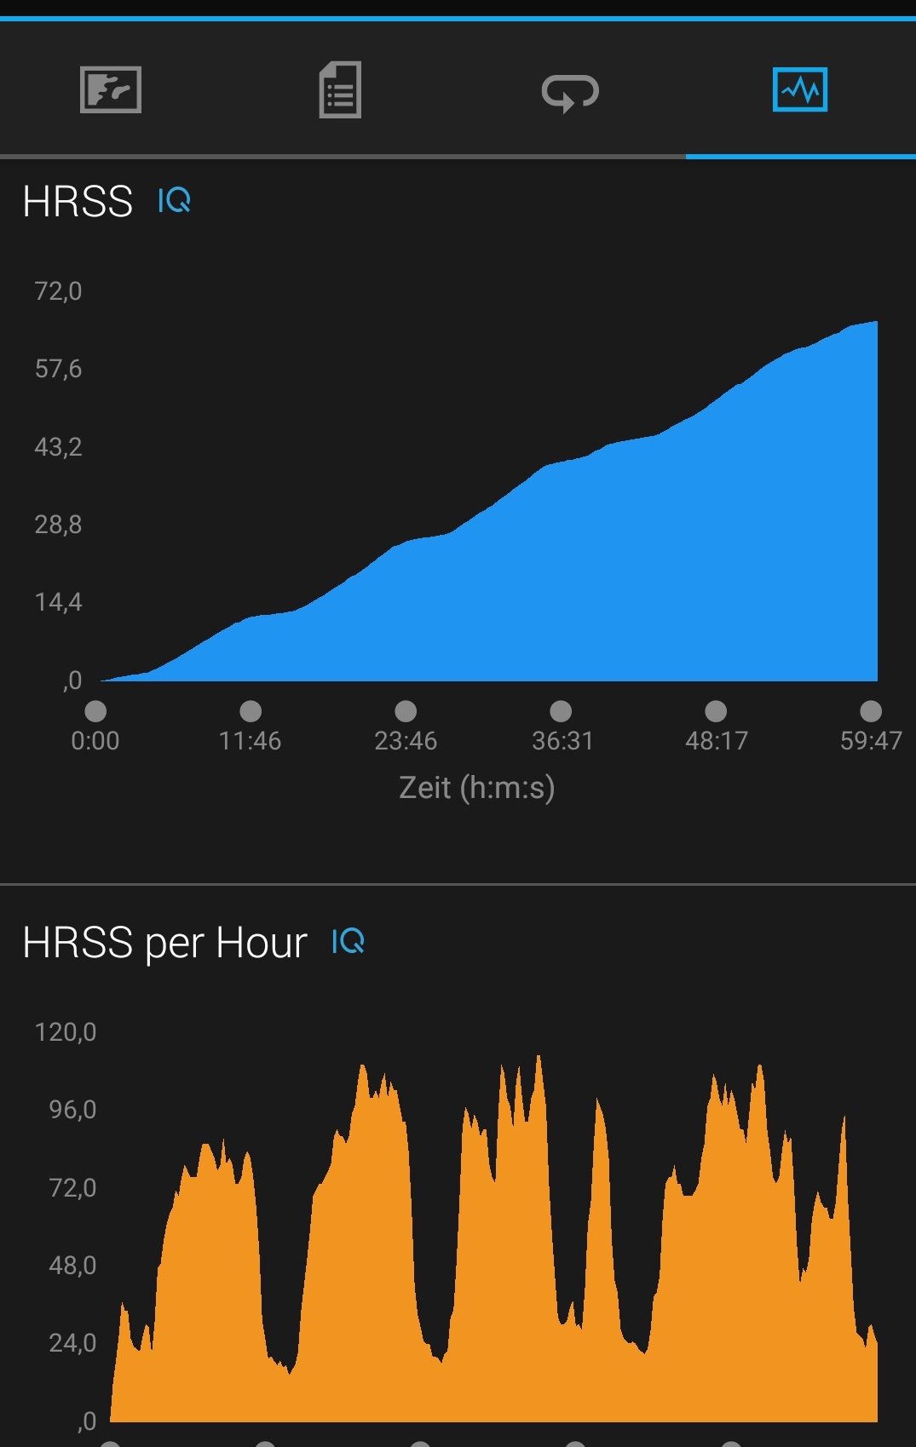Tap the HRSS chart title
This screenshot has height=1447, width=916.
(x=78, y=202)
